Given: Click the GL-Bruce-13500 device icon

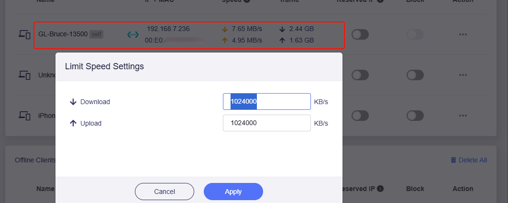Looking at the screenshot, I should pos(24,34).
